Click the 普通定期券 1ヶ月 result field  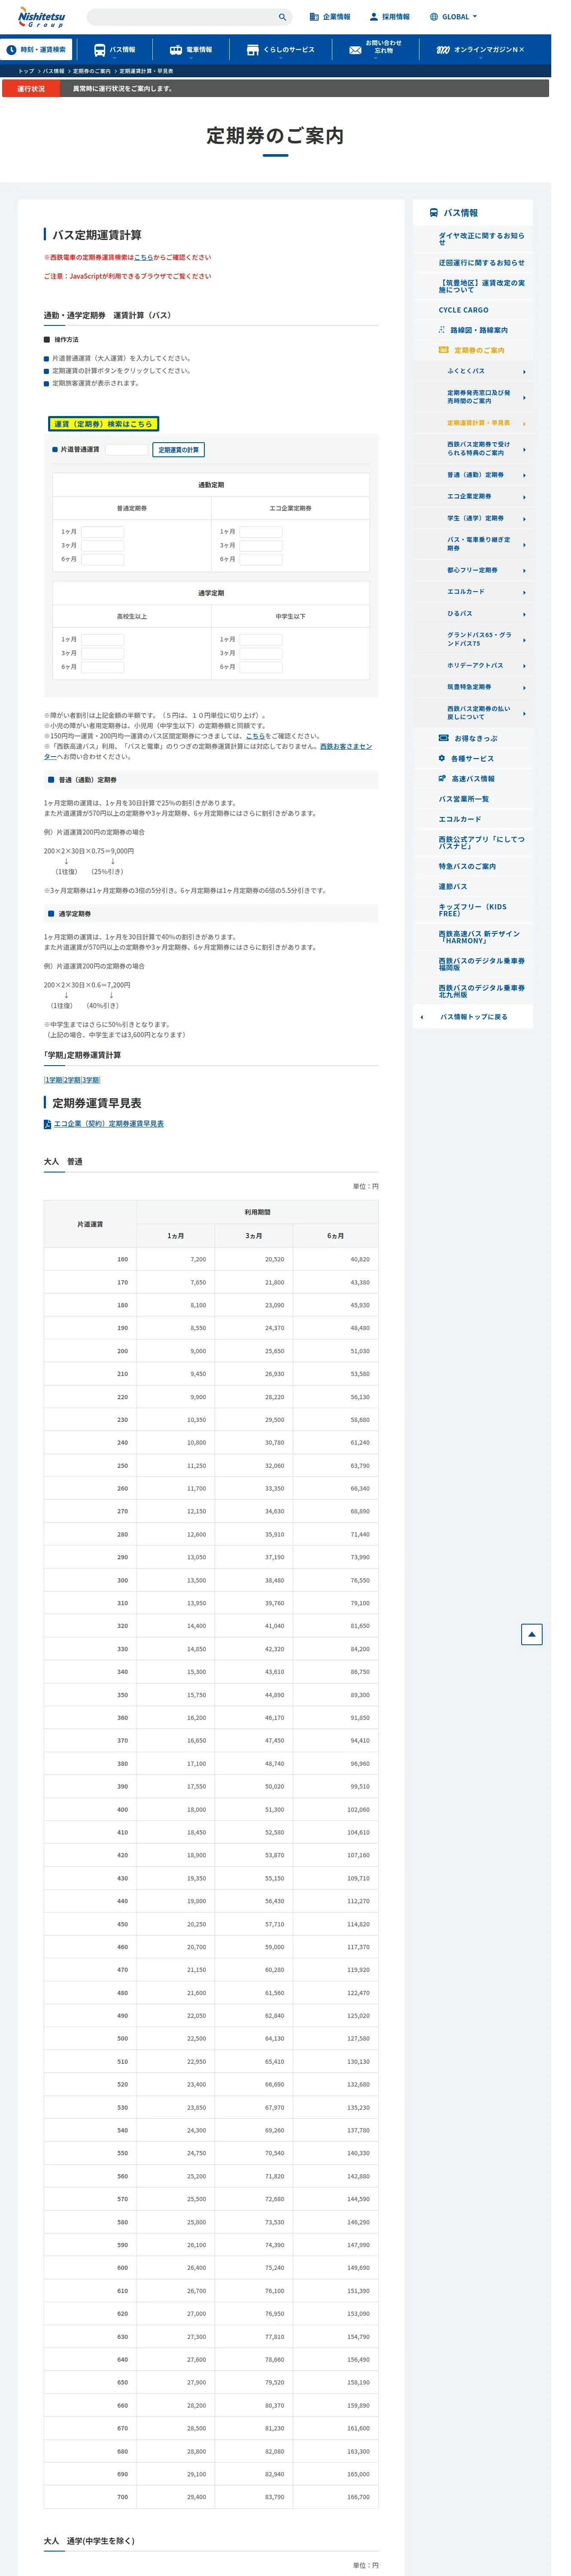(x=103, y=532)
